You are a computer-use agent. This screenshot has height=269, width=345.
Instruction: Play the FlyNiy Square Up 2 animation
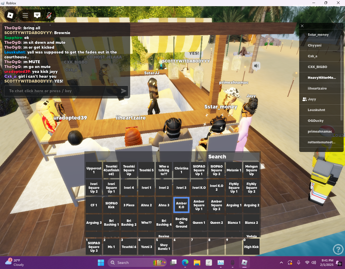pyautogui.click(x=251, y=187)
